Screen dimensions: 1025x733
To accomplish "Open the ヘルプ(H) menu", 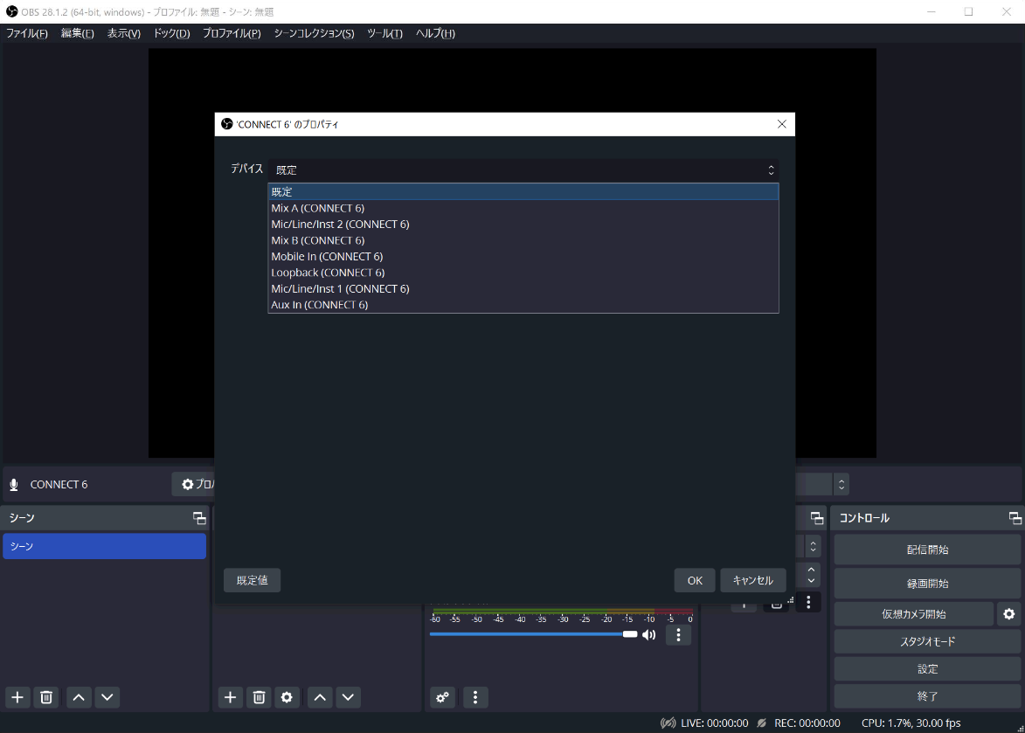I will tap(435, 33).
